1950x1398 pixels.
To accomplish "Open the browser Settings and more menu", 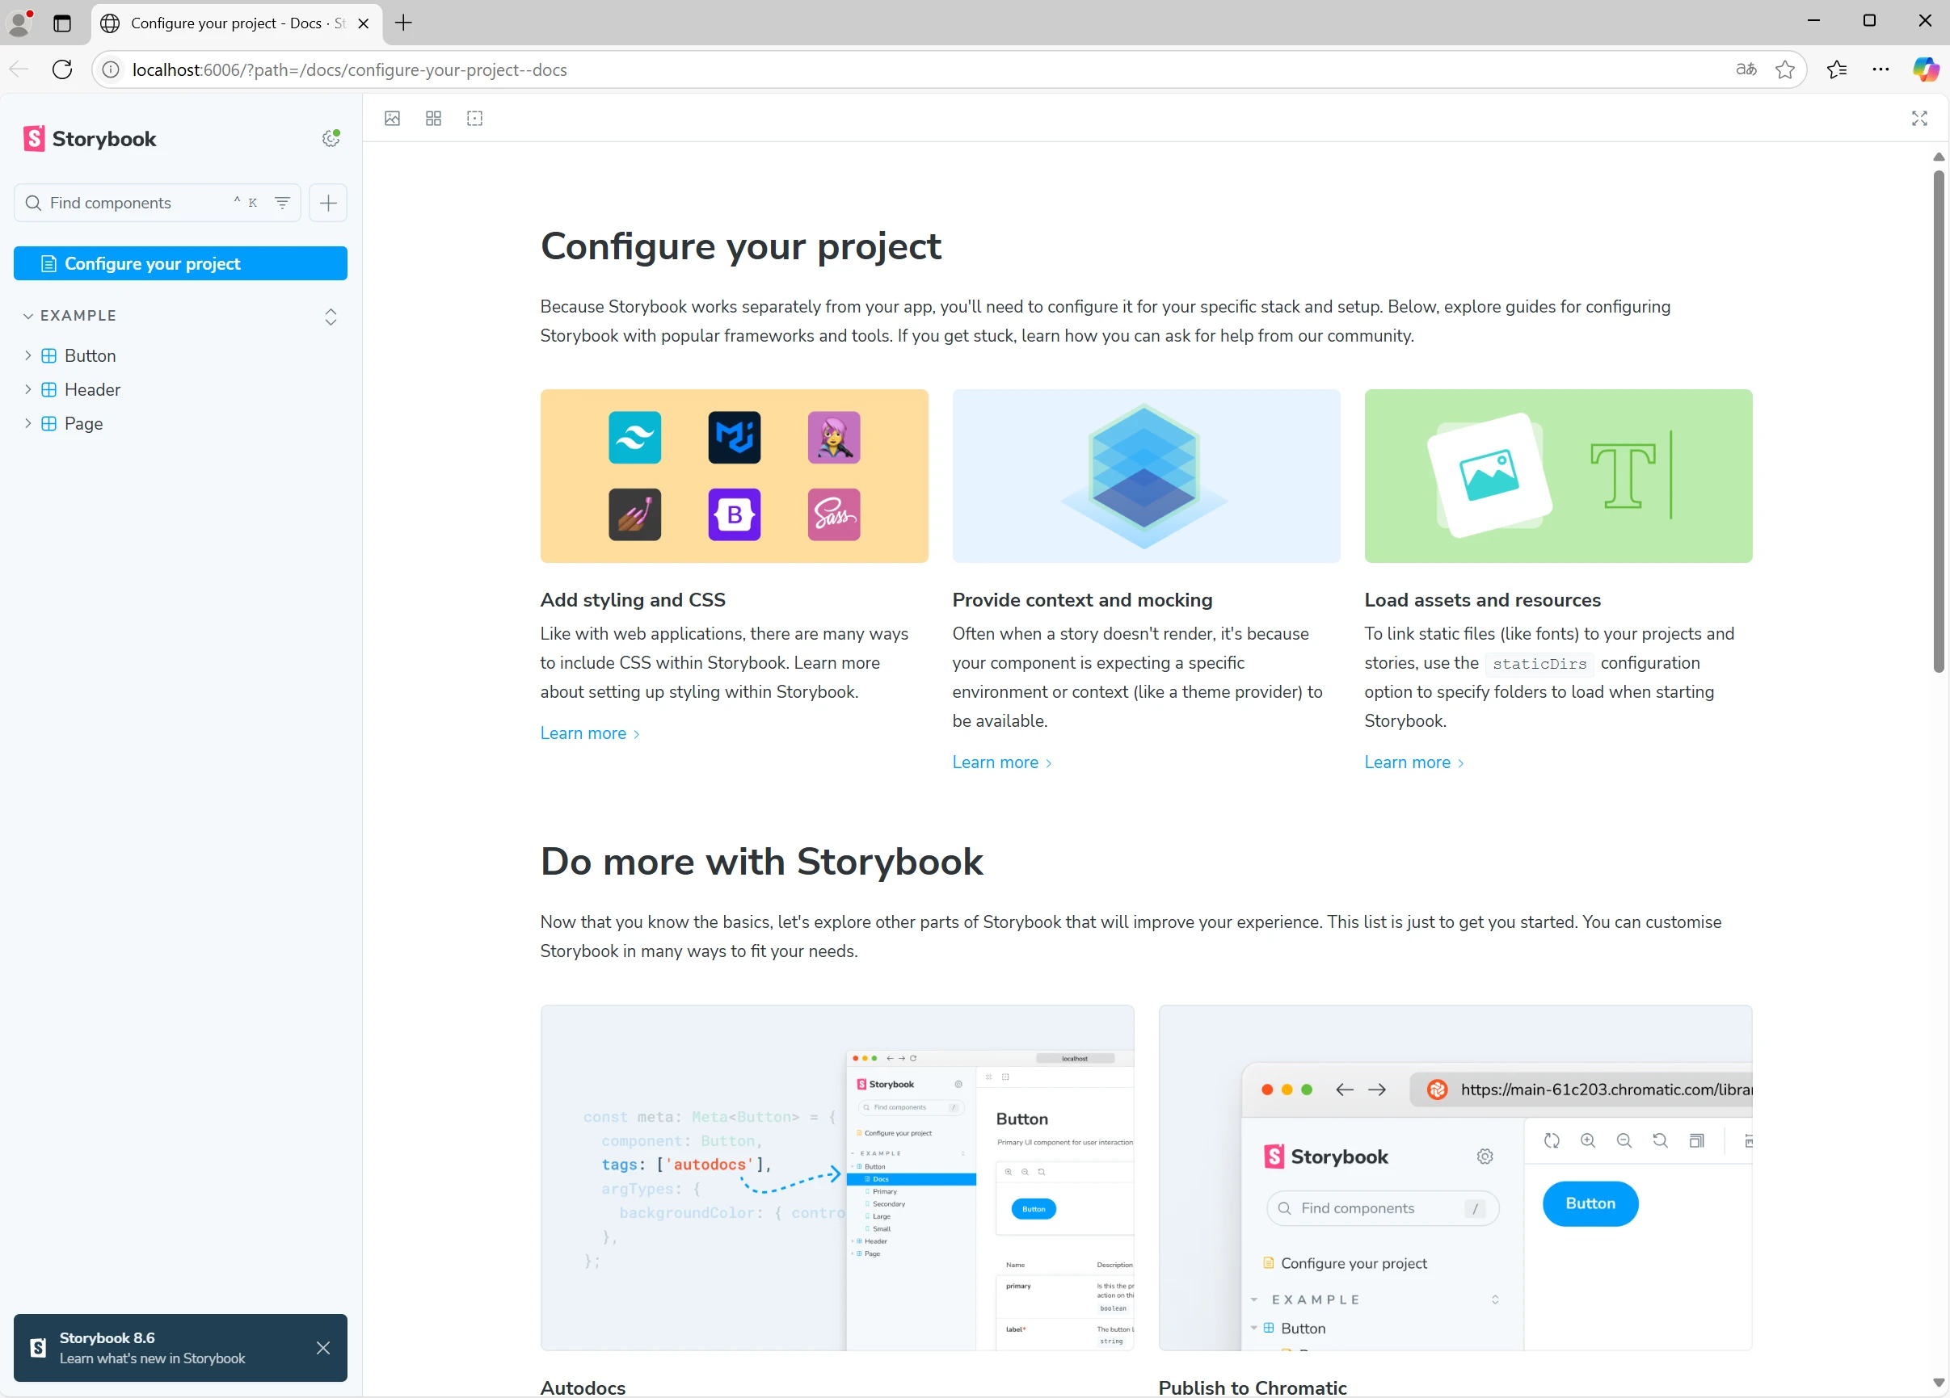I will pos(1881,69).
